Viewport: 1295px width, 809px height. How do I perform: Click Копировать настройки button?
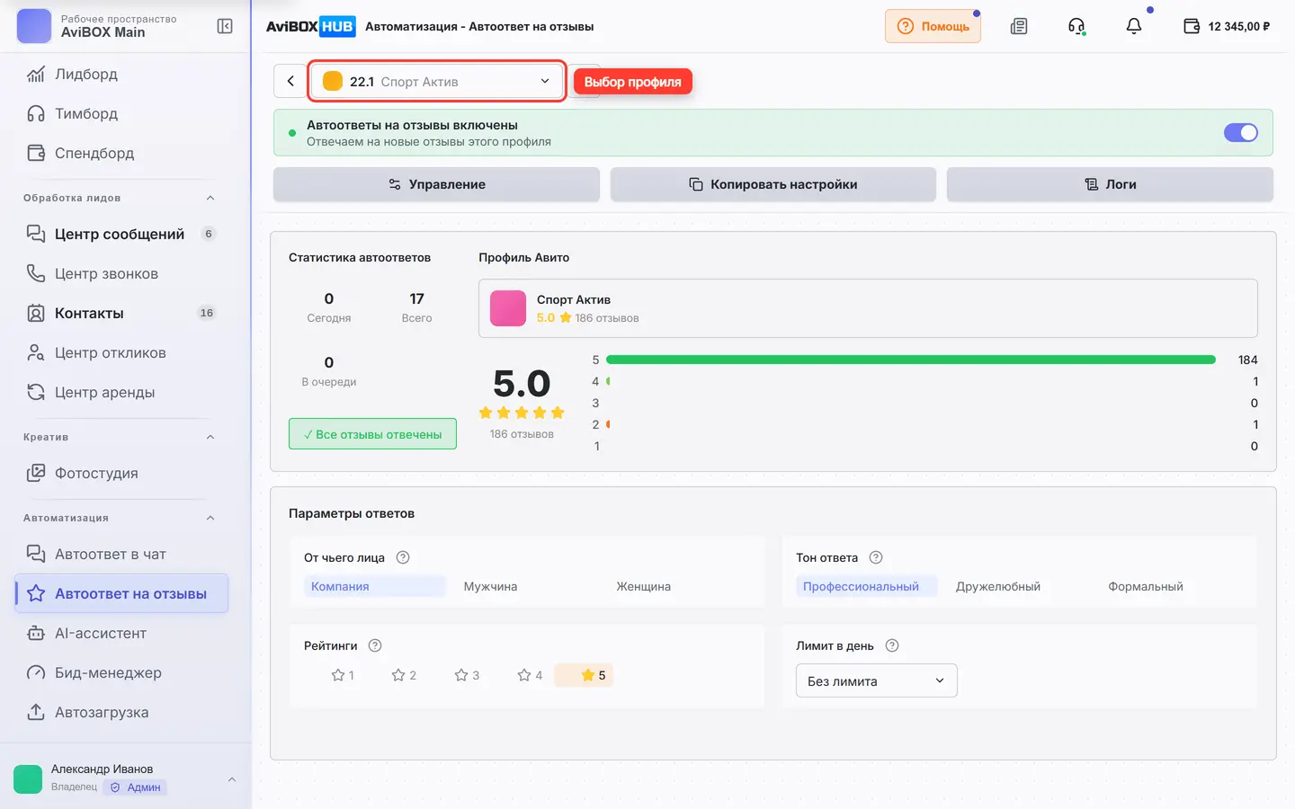773,184
